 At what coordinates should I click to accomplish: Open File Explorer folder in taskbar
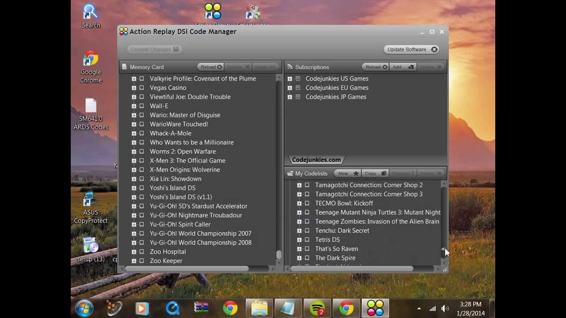[259, 308]
